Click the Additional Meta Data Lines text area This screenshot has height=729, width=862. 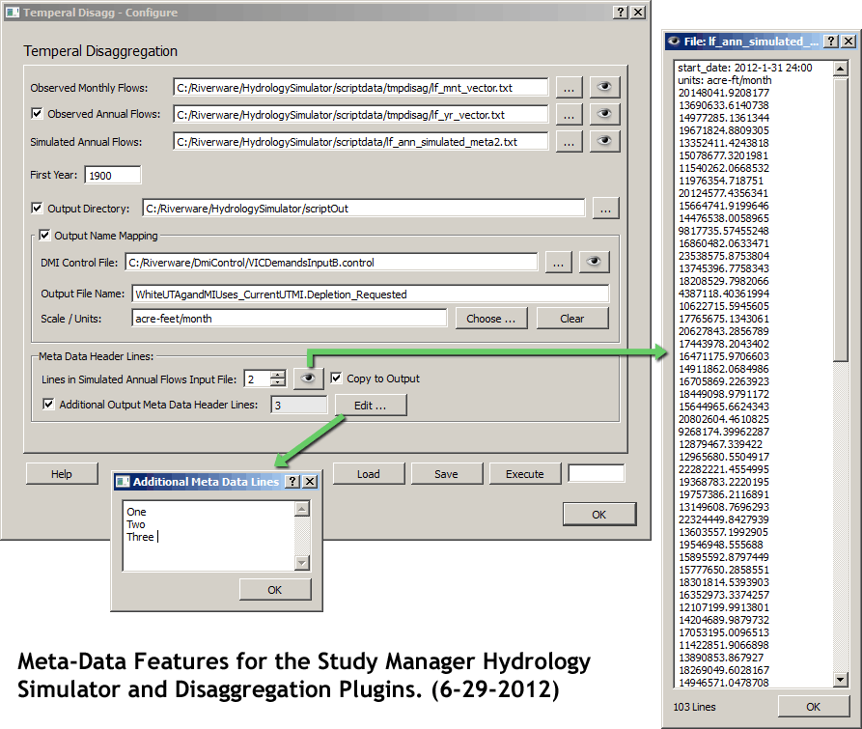click(209, 536)
